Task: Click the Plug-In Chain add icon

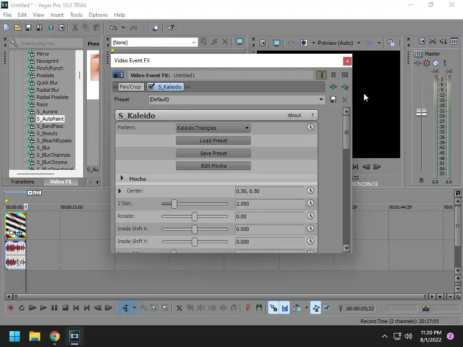Action: [x=333, y=87]
